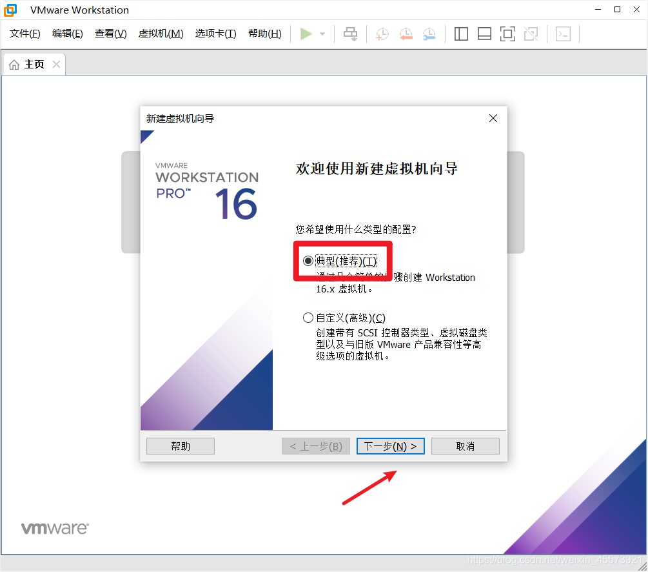The image size is (648, 572).
Task: Open the 选项卡 menu
Action: [x=215, y=34]
